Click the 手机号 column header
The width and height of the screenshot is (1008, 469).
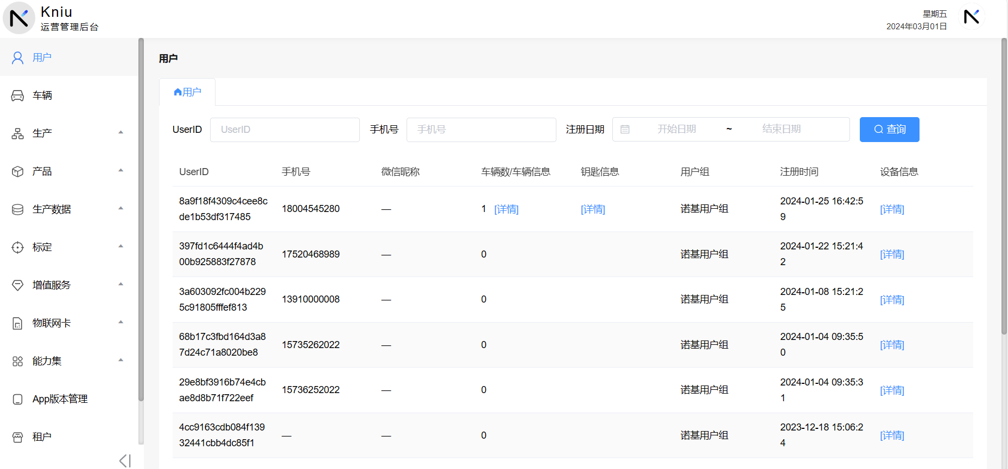(x=296, y=172)
